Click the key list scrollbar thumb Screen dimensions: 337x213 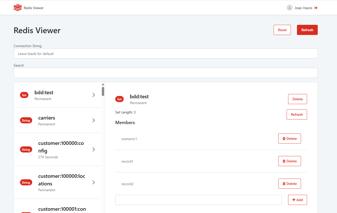103,91
